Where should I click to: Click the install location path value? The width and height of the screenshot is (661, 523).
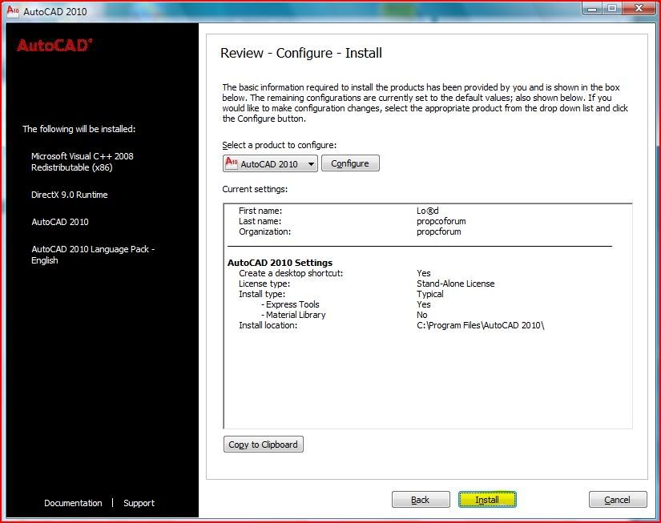click(x=481, y=325)
